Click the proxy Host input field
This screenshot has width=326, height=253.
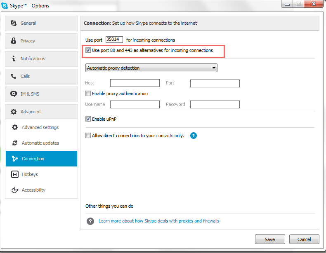135,83
